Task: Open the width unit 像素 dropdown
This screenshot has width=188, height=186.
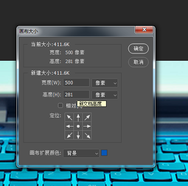Action: coord(105,83)
